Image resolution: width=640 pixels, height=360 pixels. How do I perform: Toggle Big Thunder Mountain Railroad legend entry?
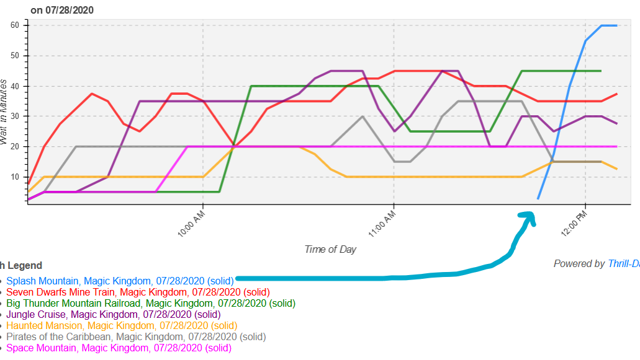point(151,303)
